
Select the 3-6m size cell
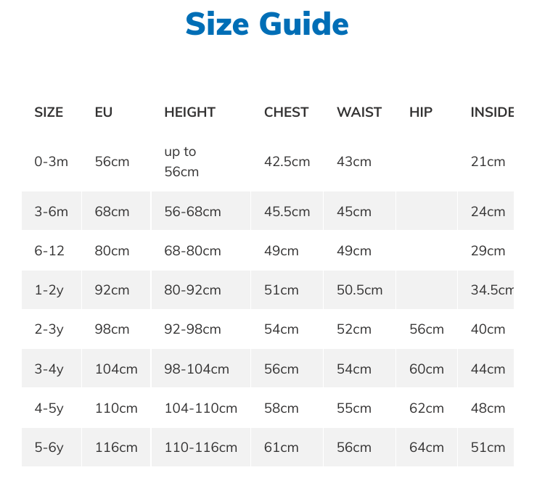pyautogui.click(x=51, y=212)
